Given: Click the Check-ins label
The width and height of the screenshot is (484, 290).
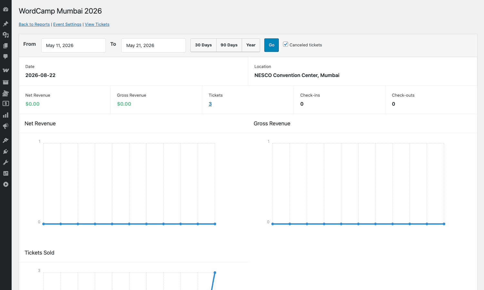Looking at the screenshot, I should 310,95.
